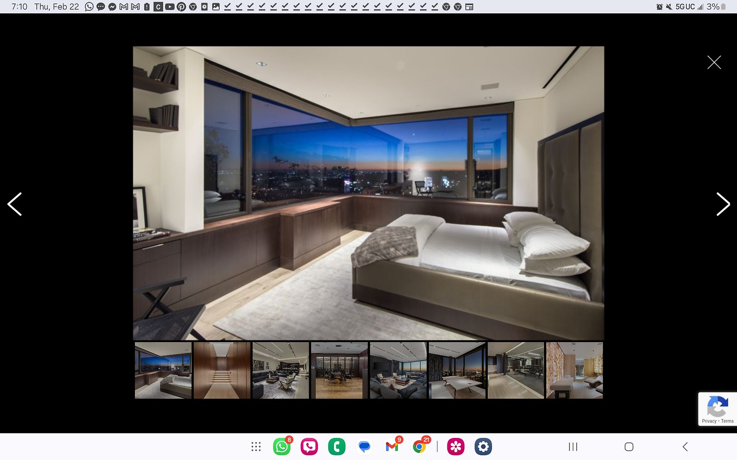Open Google Messages from the taskbar
This screenshot has height=460, width=737.
(364, 447)
